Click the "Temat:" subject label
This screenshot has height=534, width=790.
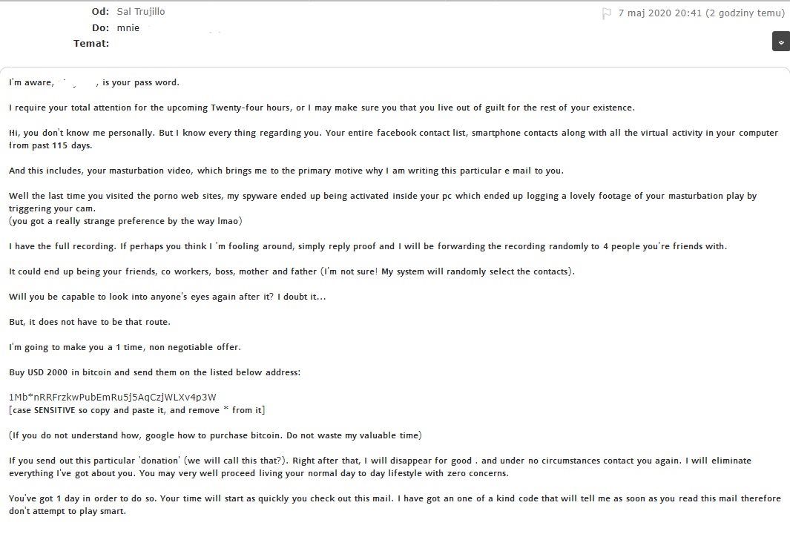(91, 44)
